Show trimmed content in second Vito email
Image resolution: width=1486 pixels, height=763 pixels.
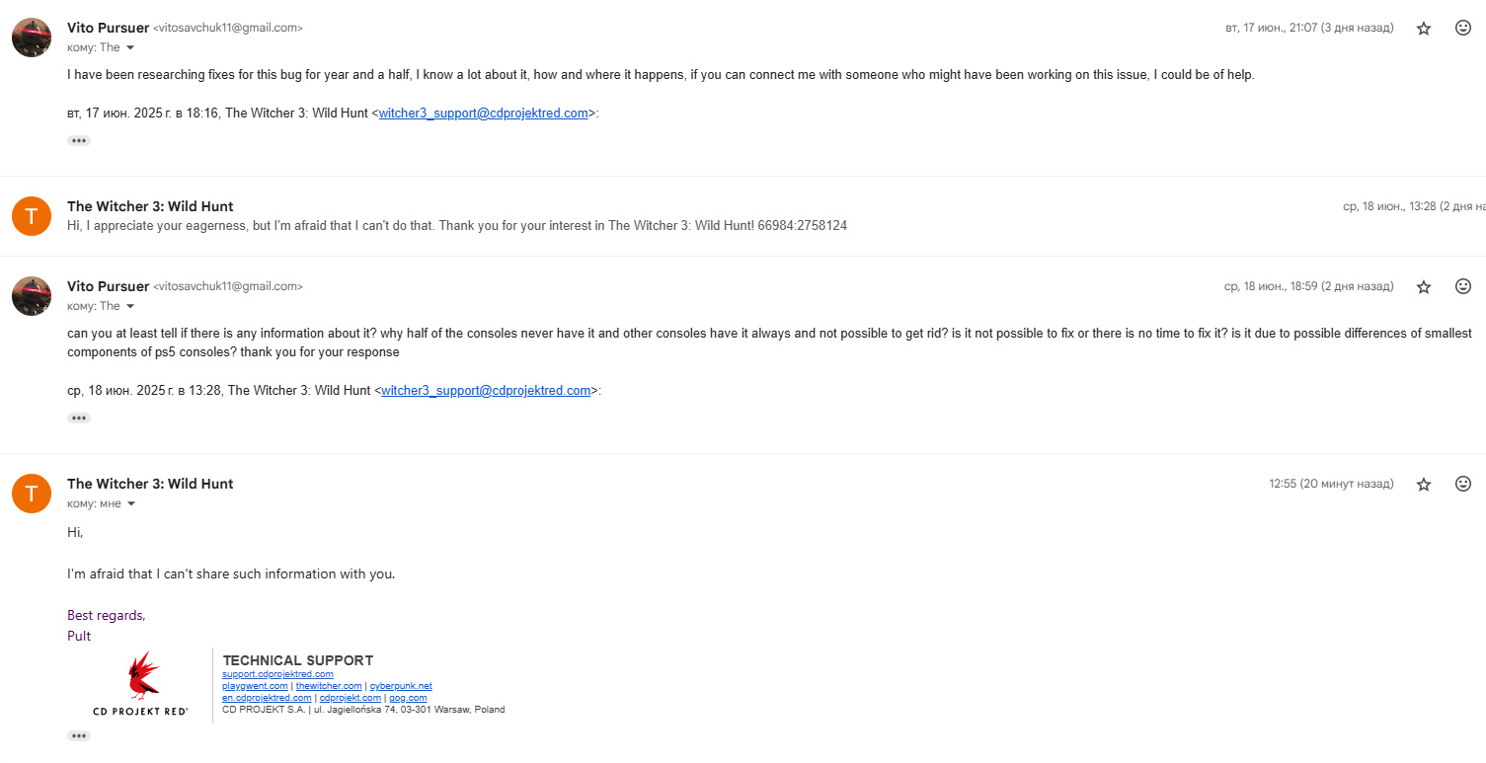[x=79, y=419]
